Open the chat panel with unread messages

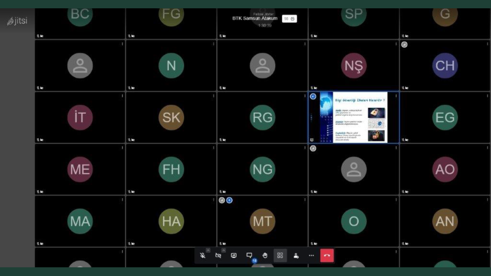click(x=249, y=255)
